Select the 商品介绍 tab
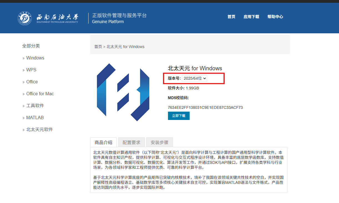The height and width of the screenshot is (203, 339). point(103,142)
